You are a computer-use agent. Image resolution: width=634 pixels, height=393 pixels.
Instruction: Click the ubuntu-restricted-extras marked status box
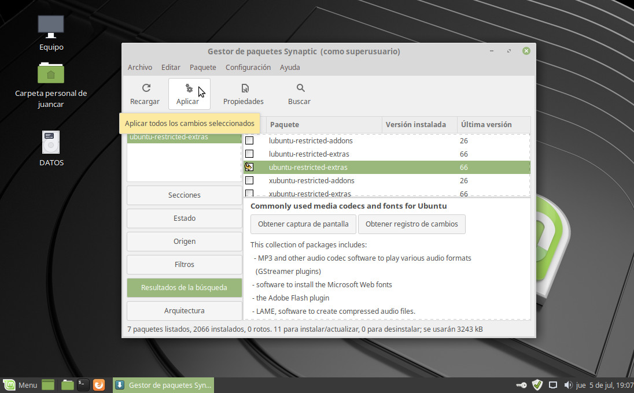(249, 167)
